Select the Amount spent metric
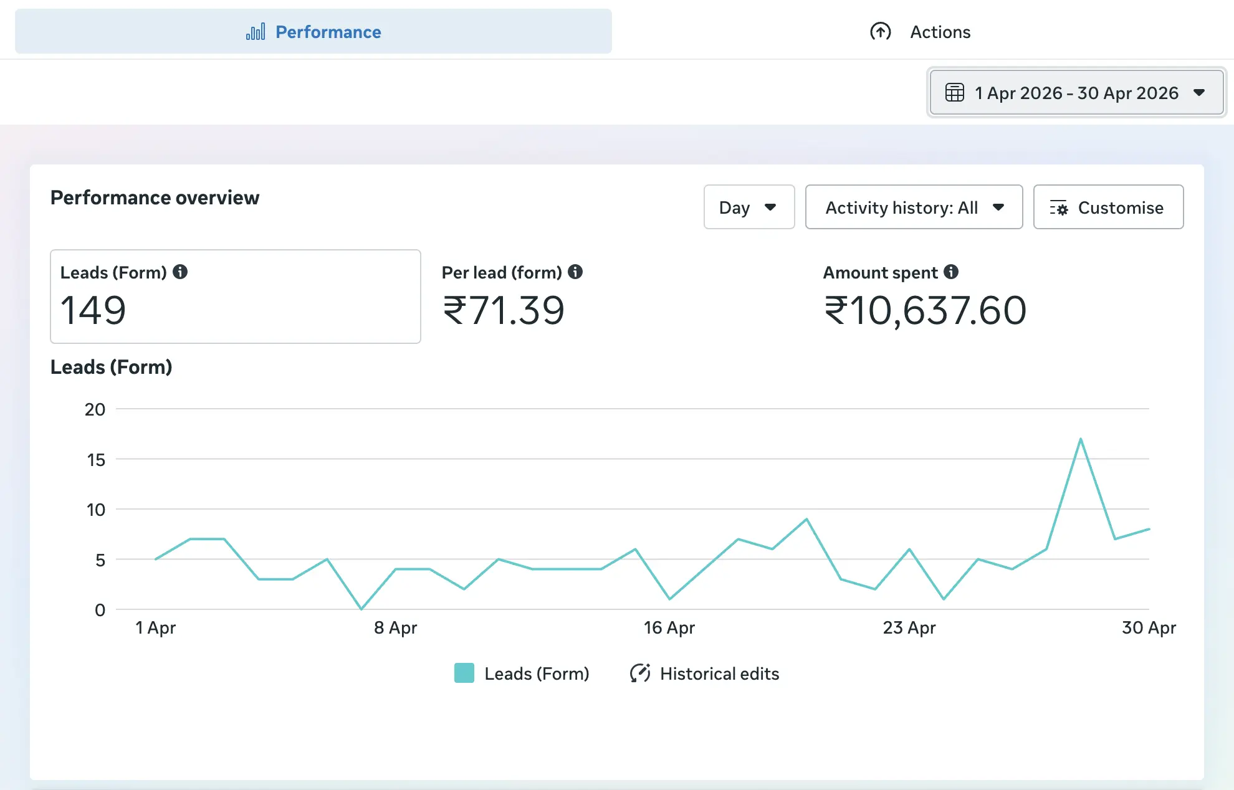The height and width of the screenshot is (790, 1234). click(997, 297)
